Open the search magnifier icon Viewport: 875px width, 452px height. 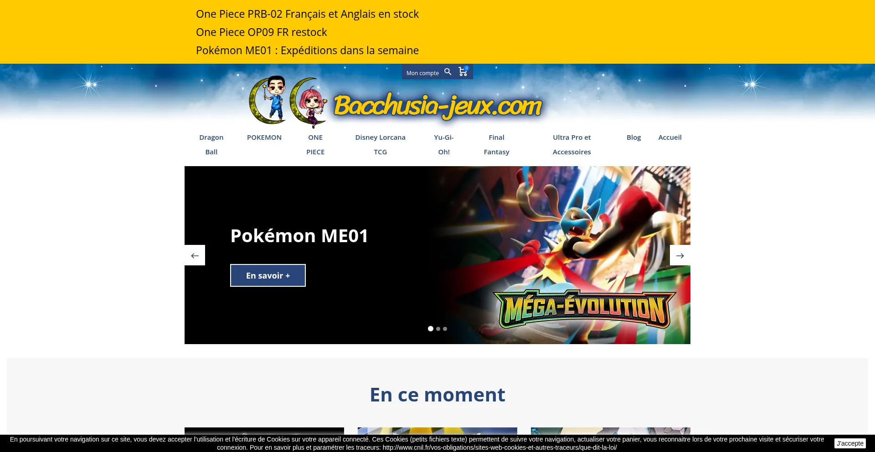pyautogui.click(x=448, y=72)
